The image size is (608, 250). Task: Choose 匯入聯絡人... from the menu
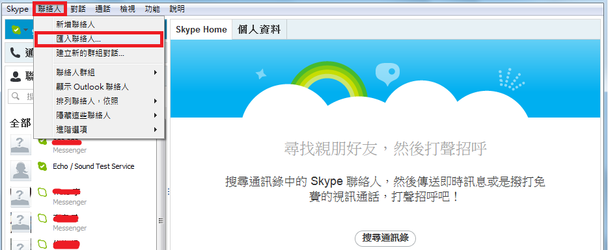98,40
